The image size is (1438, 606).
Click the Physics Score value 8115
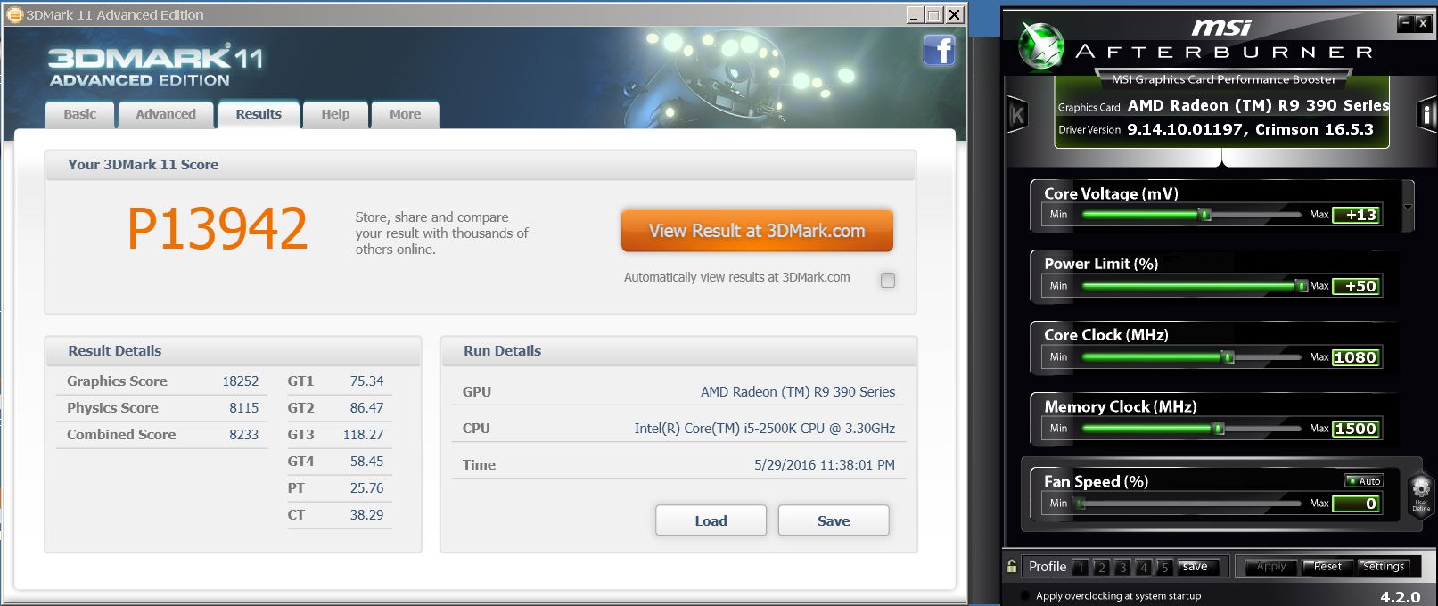click(x=243, y=407)
